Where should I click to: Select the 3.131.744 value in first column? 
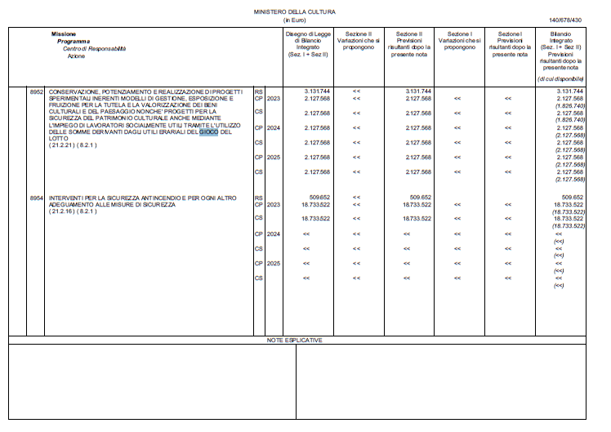pyautogui.click(x=317, y=91)
